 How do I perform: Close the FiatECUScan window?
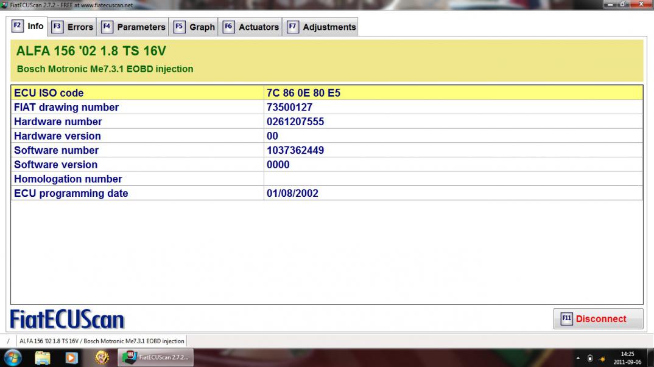(641, 4)
